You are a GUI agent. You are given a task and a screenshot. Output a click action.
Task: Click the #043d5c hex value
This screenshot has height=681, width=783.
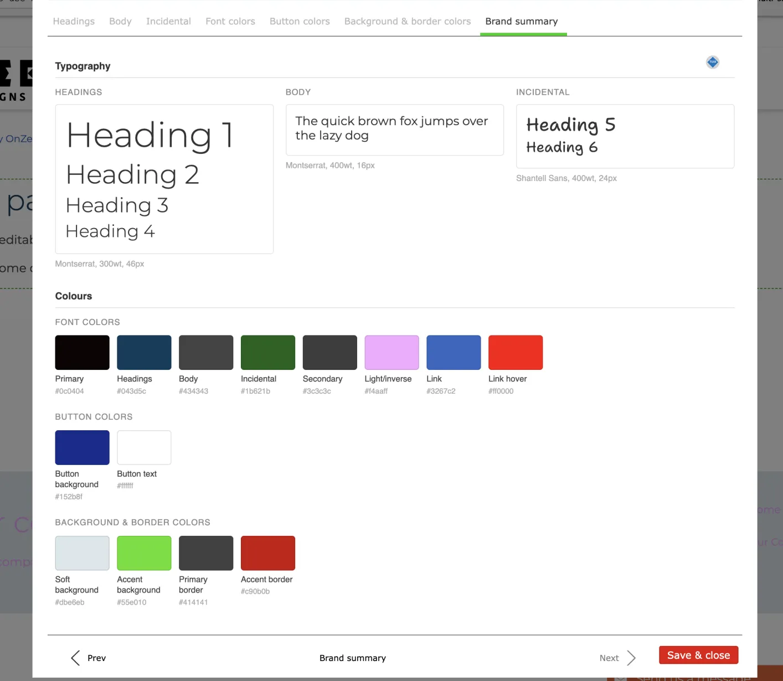(x=131, y=391)
